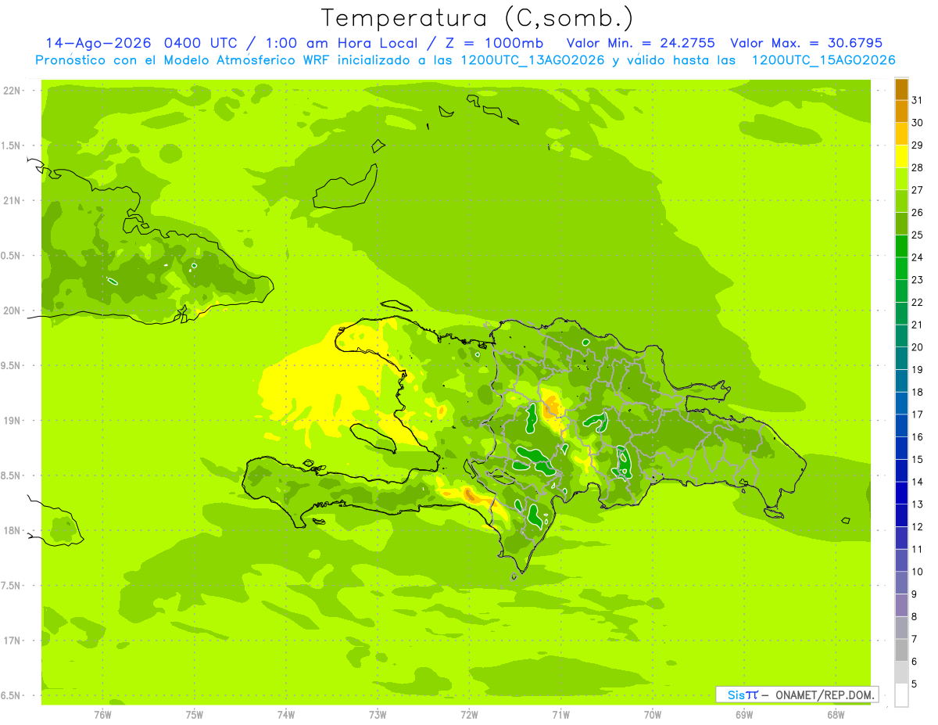
Task: Click the legend value "26"
Action: tap(917, 212)
